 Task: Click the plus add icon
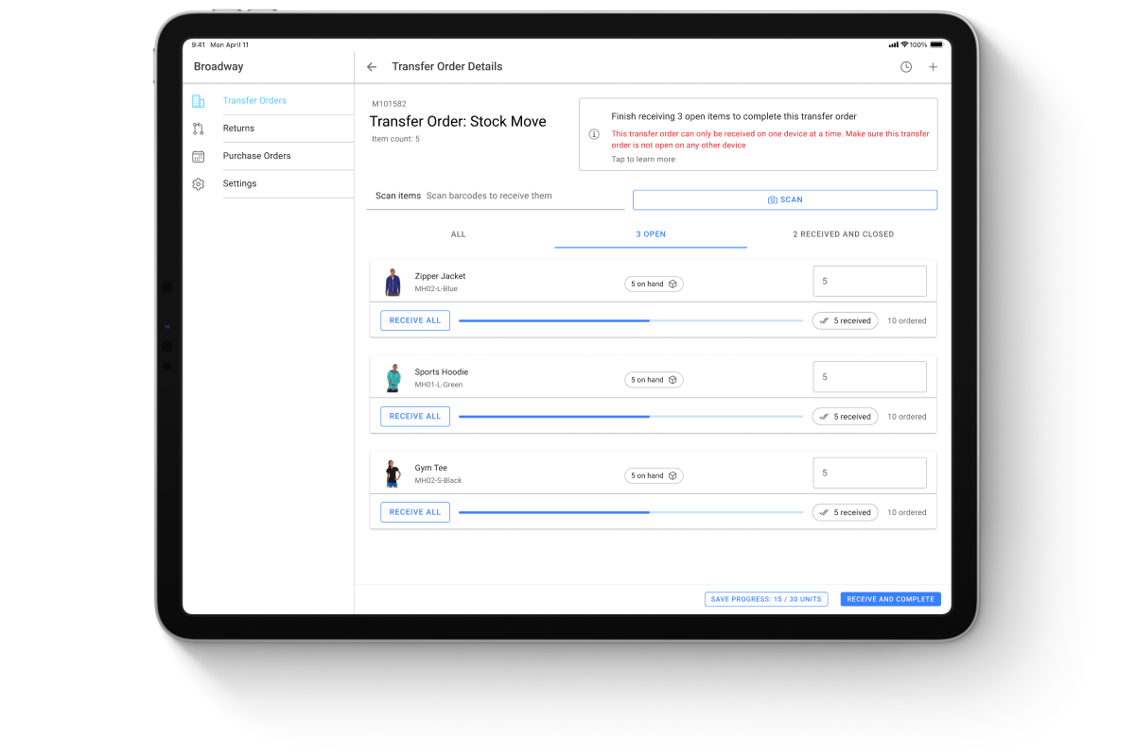click(x=934, y=67)
